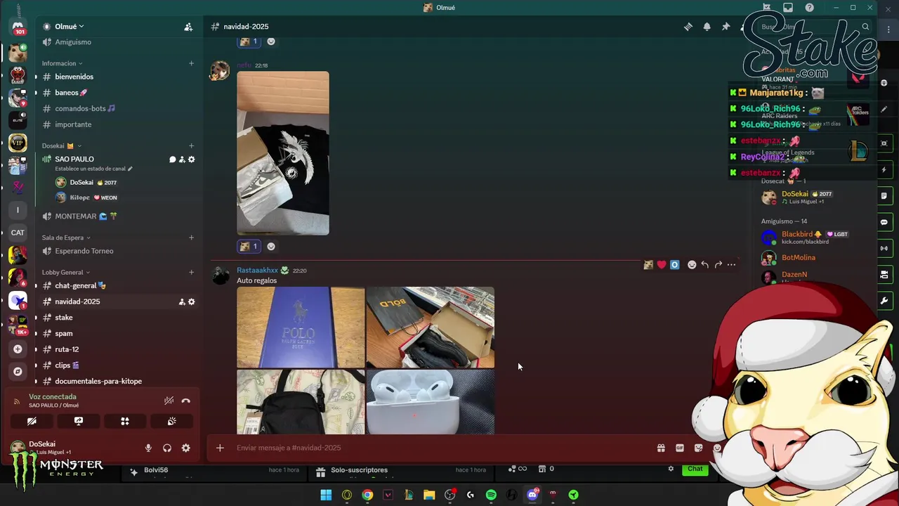Open Blackbird's profile in the member list
Screen dimensions: 899x506
tap(804, 238)
